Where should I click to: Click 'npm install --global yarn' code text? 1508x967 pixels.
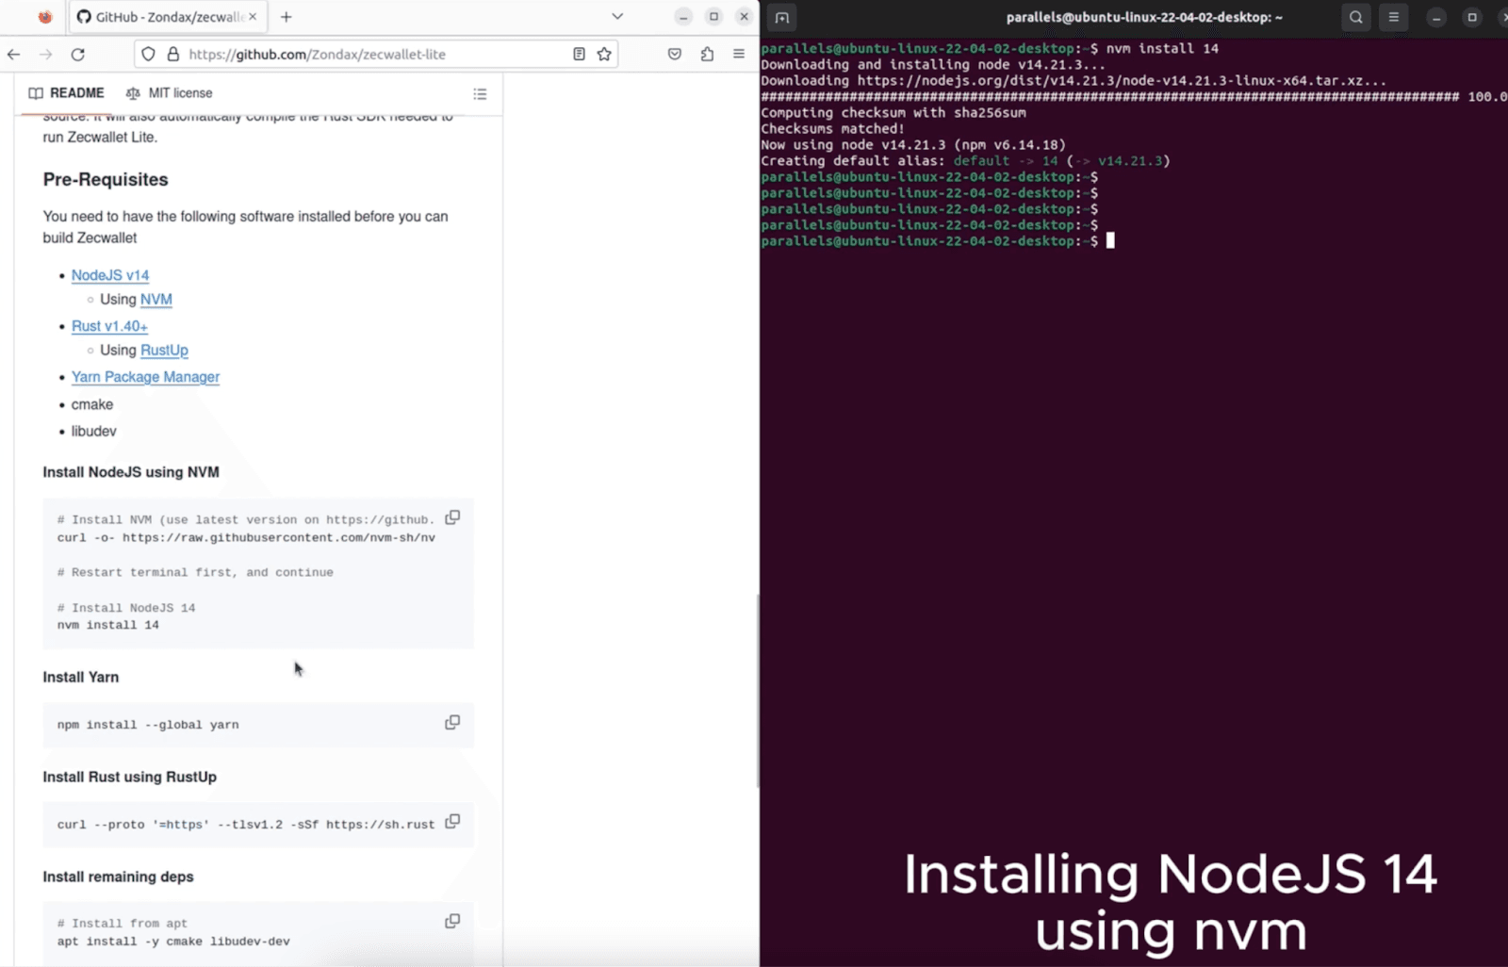[x=148, y=725]
